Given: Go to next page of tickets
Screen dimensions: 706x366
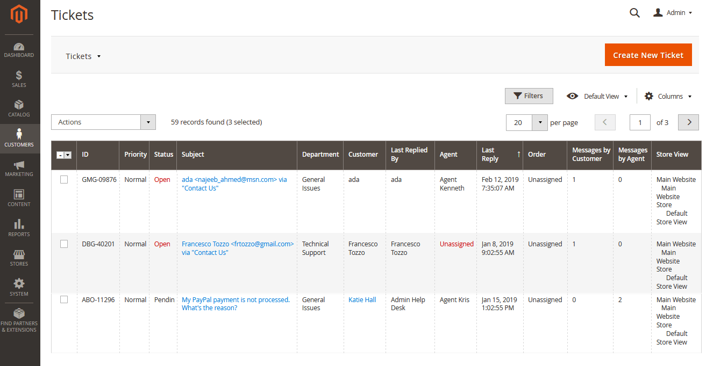Looking at the screenshot, I should pos(688,122).
